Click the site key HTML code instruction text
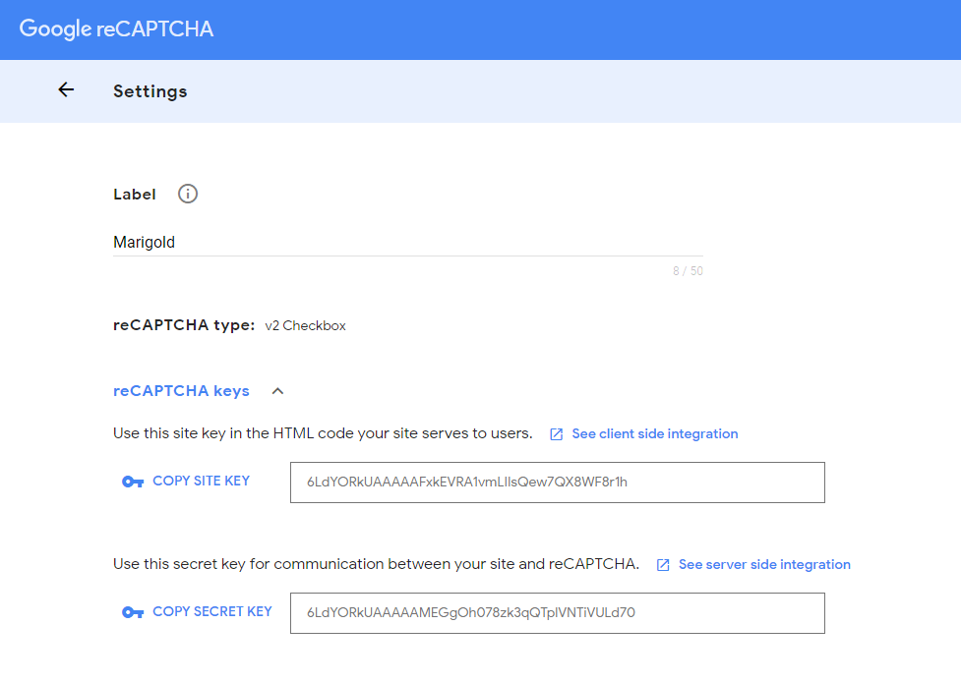The image size is (961, 682). [323, 433]
